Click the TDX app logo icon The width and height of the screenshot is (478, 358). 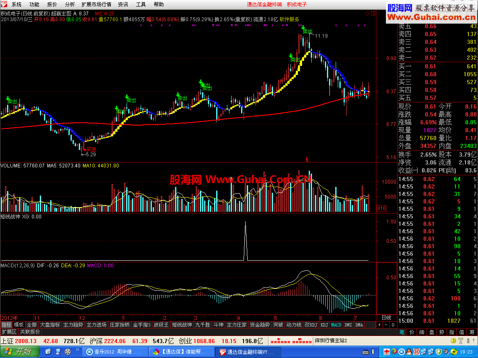tap(4, 4)
